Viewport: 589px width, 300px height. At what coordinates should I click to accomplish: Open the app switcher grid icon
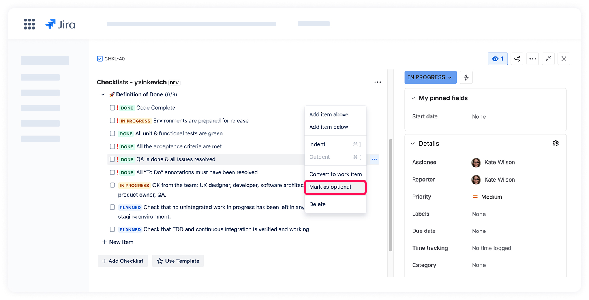(x=30, y=24)
